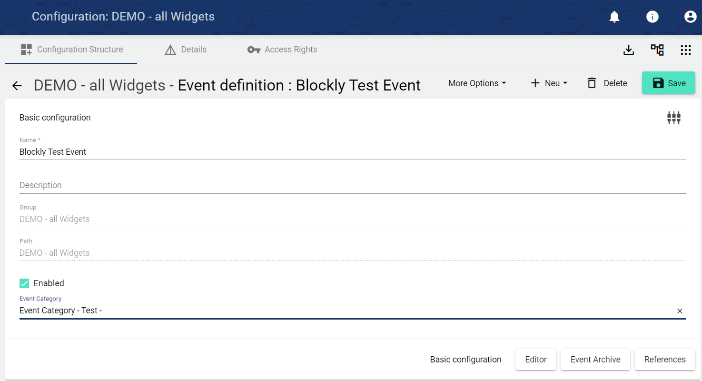Uncheck the Enabled checkbox
The image size is (702, 381).
(x=24, y=283)
